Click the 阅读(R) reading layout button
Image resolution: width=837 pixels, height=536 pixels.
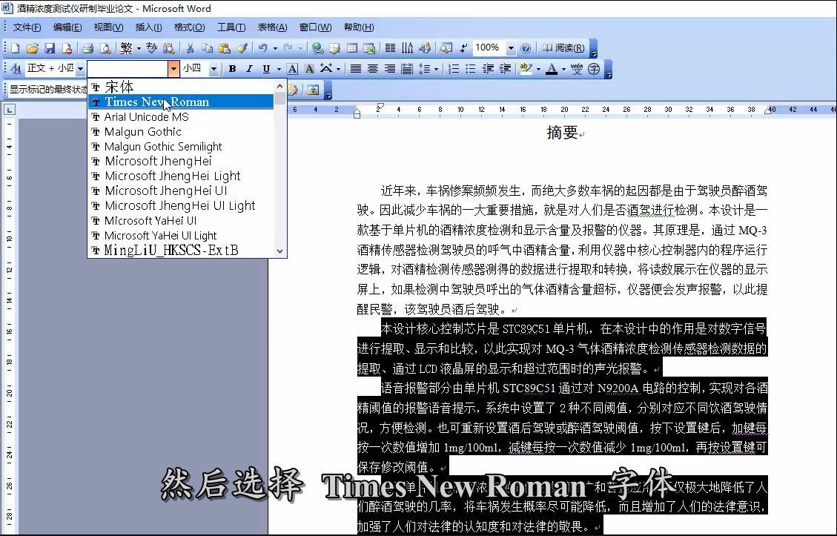(563, 49)
